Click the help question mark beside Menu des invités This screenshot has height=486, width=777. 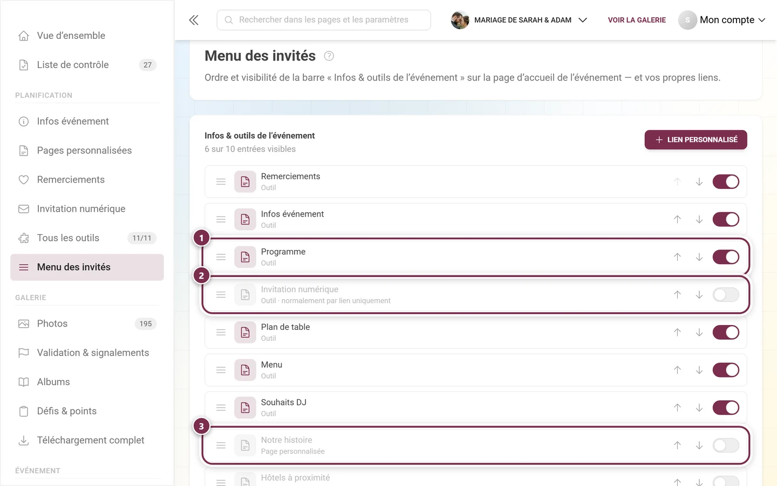pos(329,56)
